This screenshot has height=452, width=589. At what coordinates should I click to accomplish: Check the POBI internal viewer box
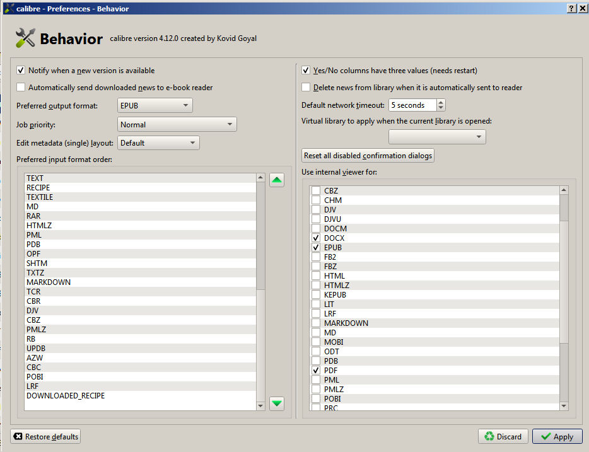(316, 398)
